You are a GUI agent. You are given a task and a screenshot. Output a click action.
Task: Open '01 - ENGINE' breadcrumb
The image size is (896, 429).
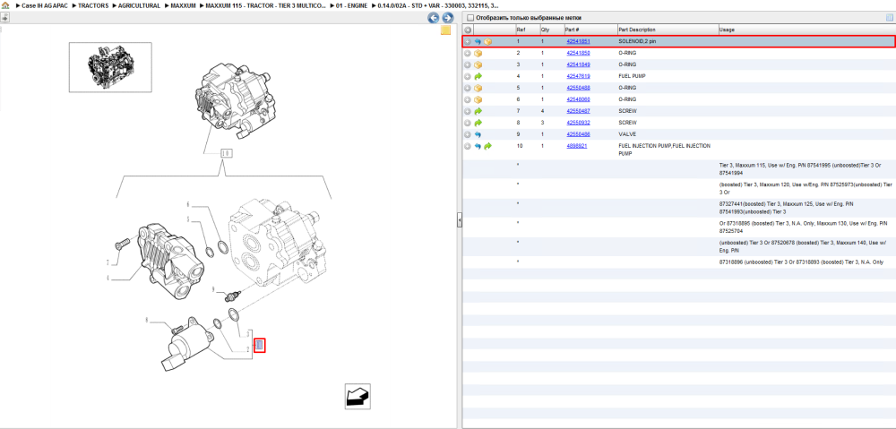point(351,5)
